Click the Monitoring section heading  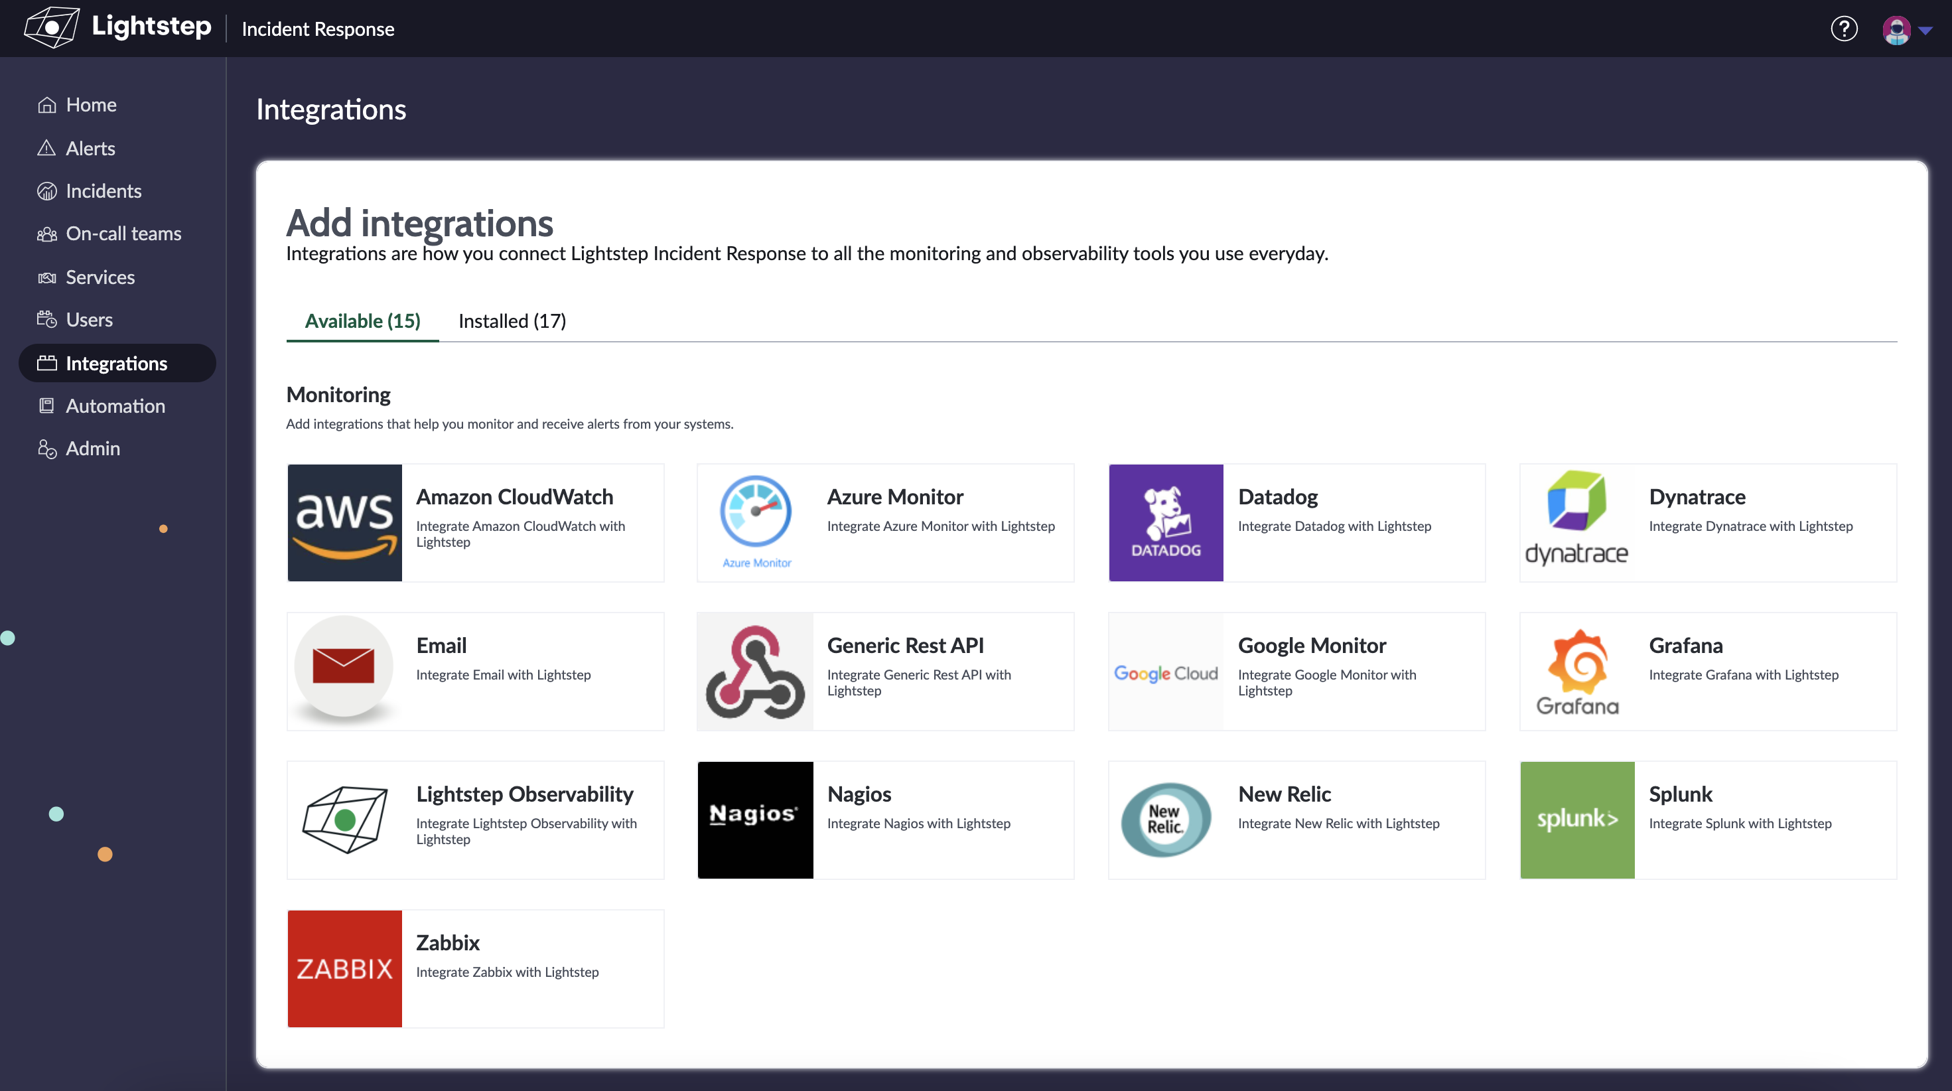click(338, 394)
